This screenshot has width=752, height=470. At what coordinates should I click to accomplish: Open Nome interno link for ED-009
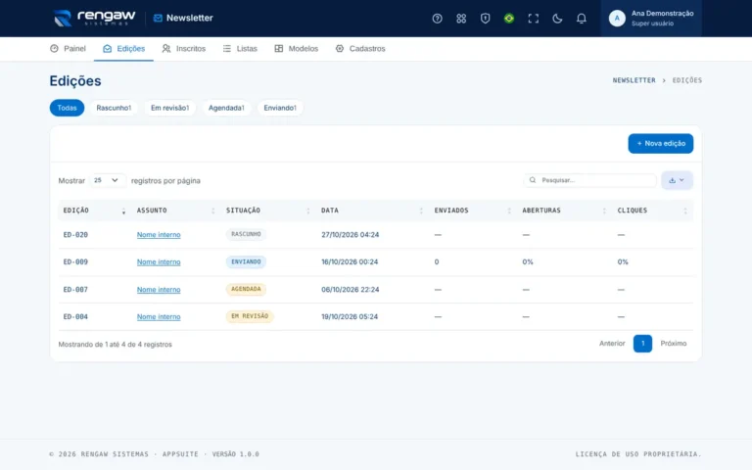(x=159, y=261)
